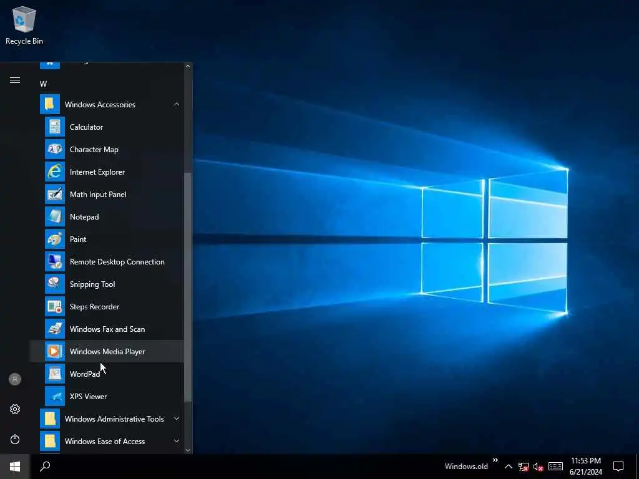Click the 'Steps Recorder' text
Screen dimensions: 639x479
click(95, 307)
